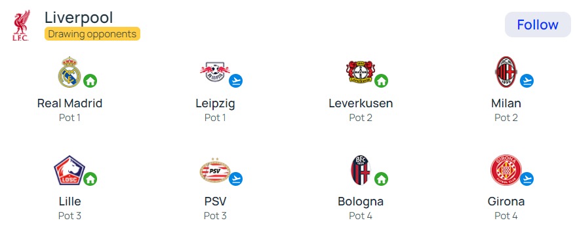Viewport: 575px width, 246px height.
Task: Select the AC Milan badge
Action: click(506, 72)
